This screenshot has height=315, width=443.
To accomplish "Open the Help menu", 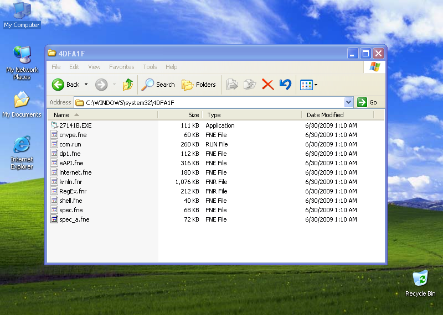I will (x=172, y=67).
